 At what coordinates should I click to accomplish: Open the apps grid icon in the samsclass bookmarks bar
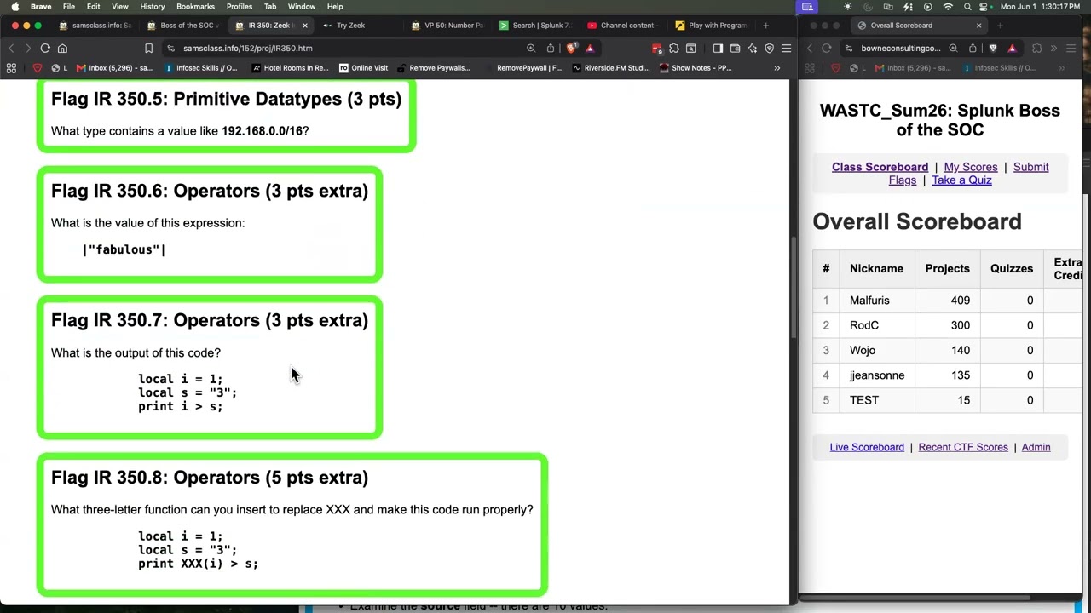click(11, 68)
